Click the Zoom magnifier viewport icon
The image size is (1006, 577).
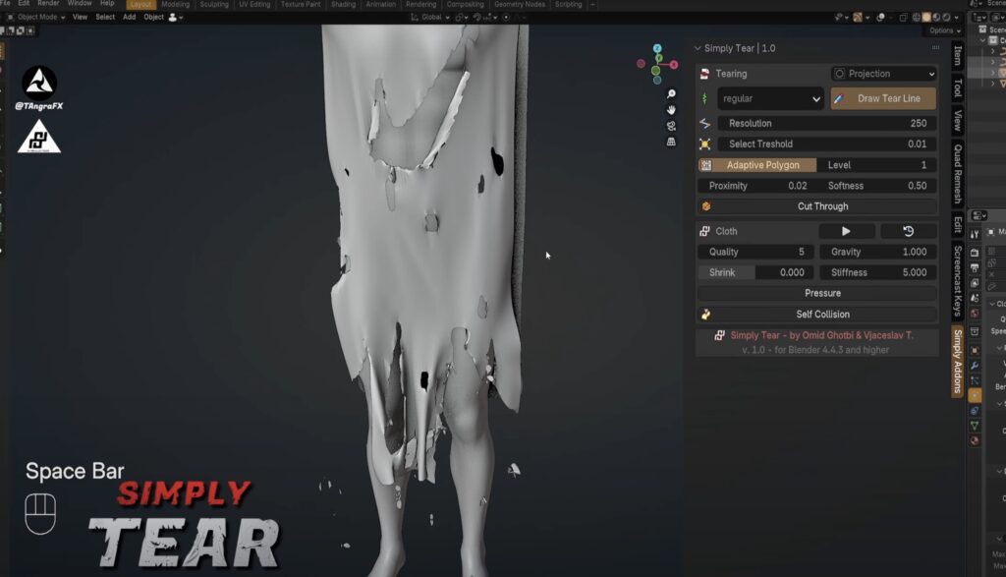click(671, 93)
